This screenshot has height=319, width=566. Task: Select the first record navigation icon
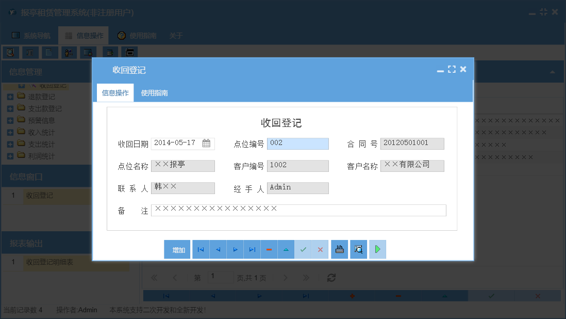[201, 249]
